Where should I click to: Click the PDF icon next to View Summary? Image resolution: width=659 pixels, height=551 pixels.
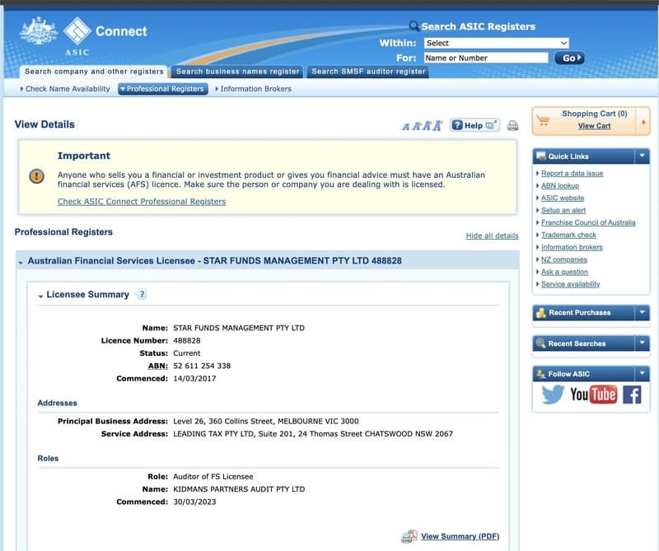tap(409, 536)
